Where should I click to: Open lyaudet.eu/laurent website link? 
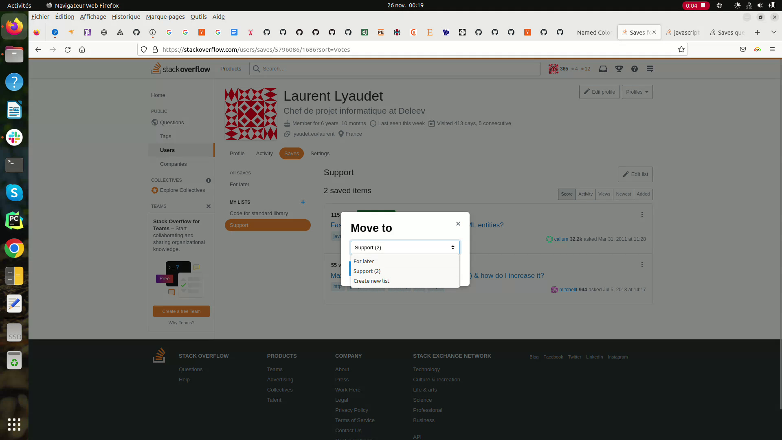313,134
